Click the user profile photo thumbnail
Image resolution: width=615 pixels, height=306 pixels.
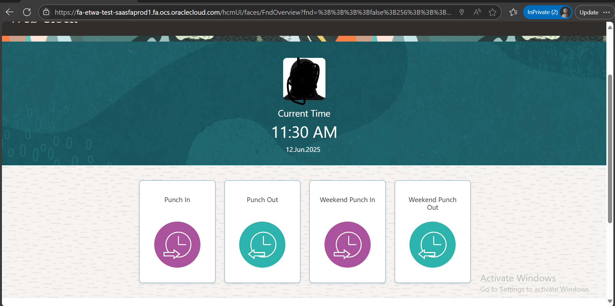tap(304, 79)
